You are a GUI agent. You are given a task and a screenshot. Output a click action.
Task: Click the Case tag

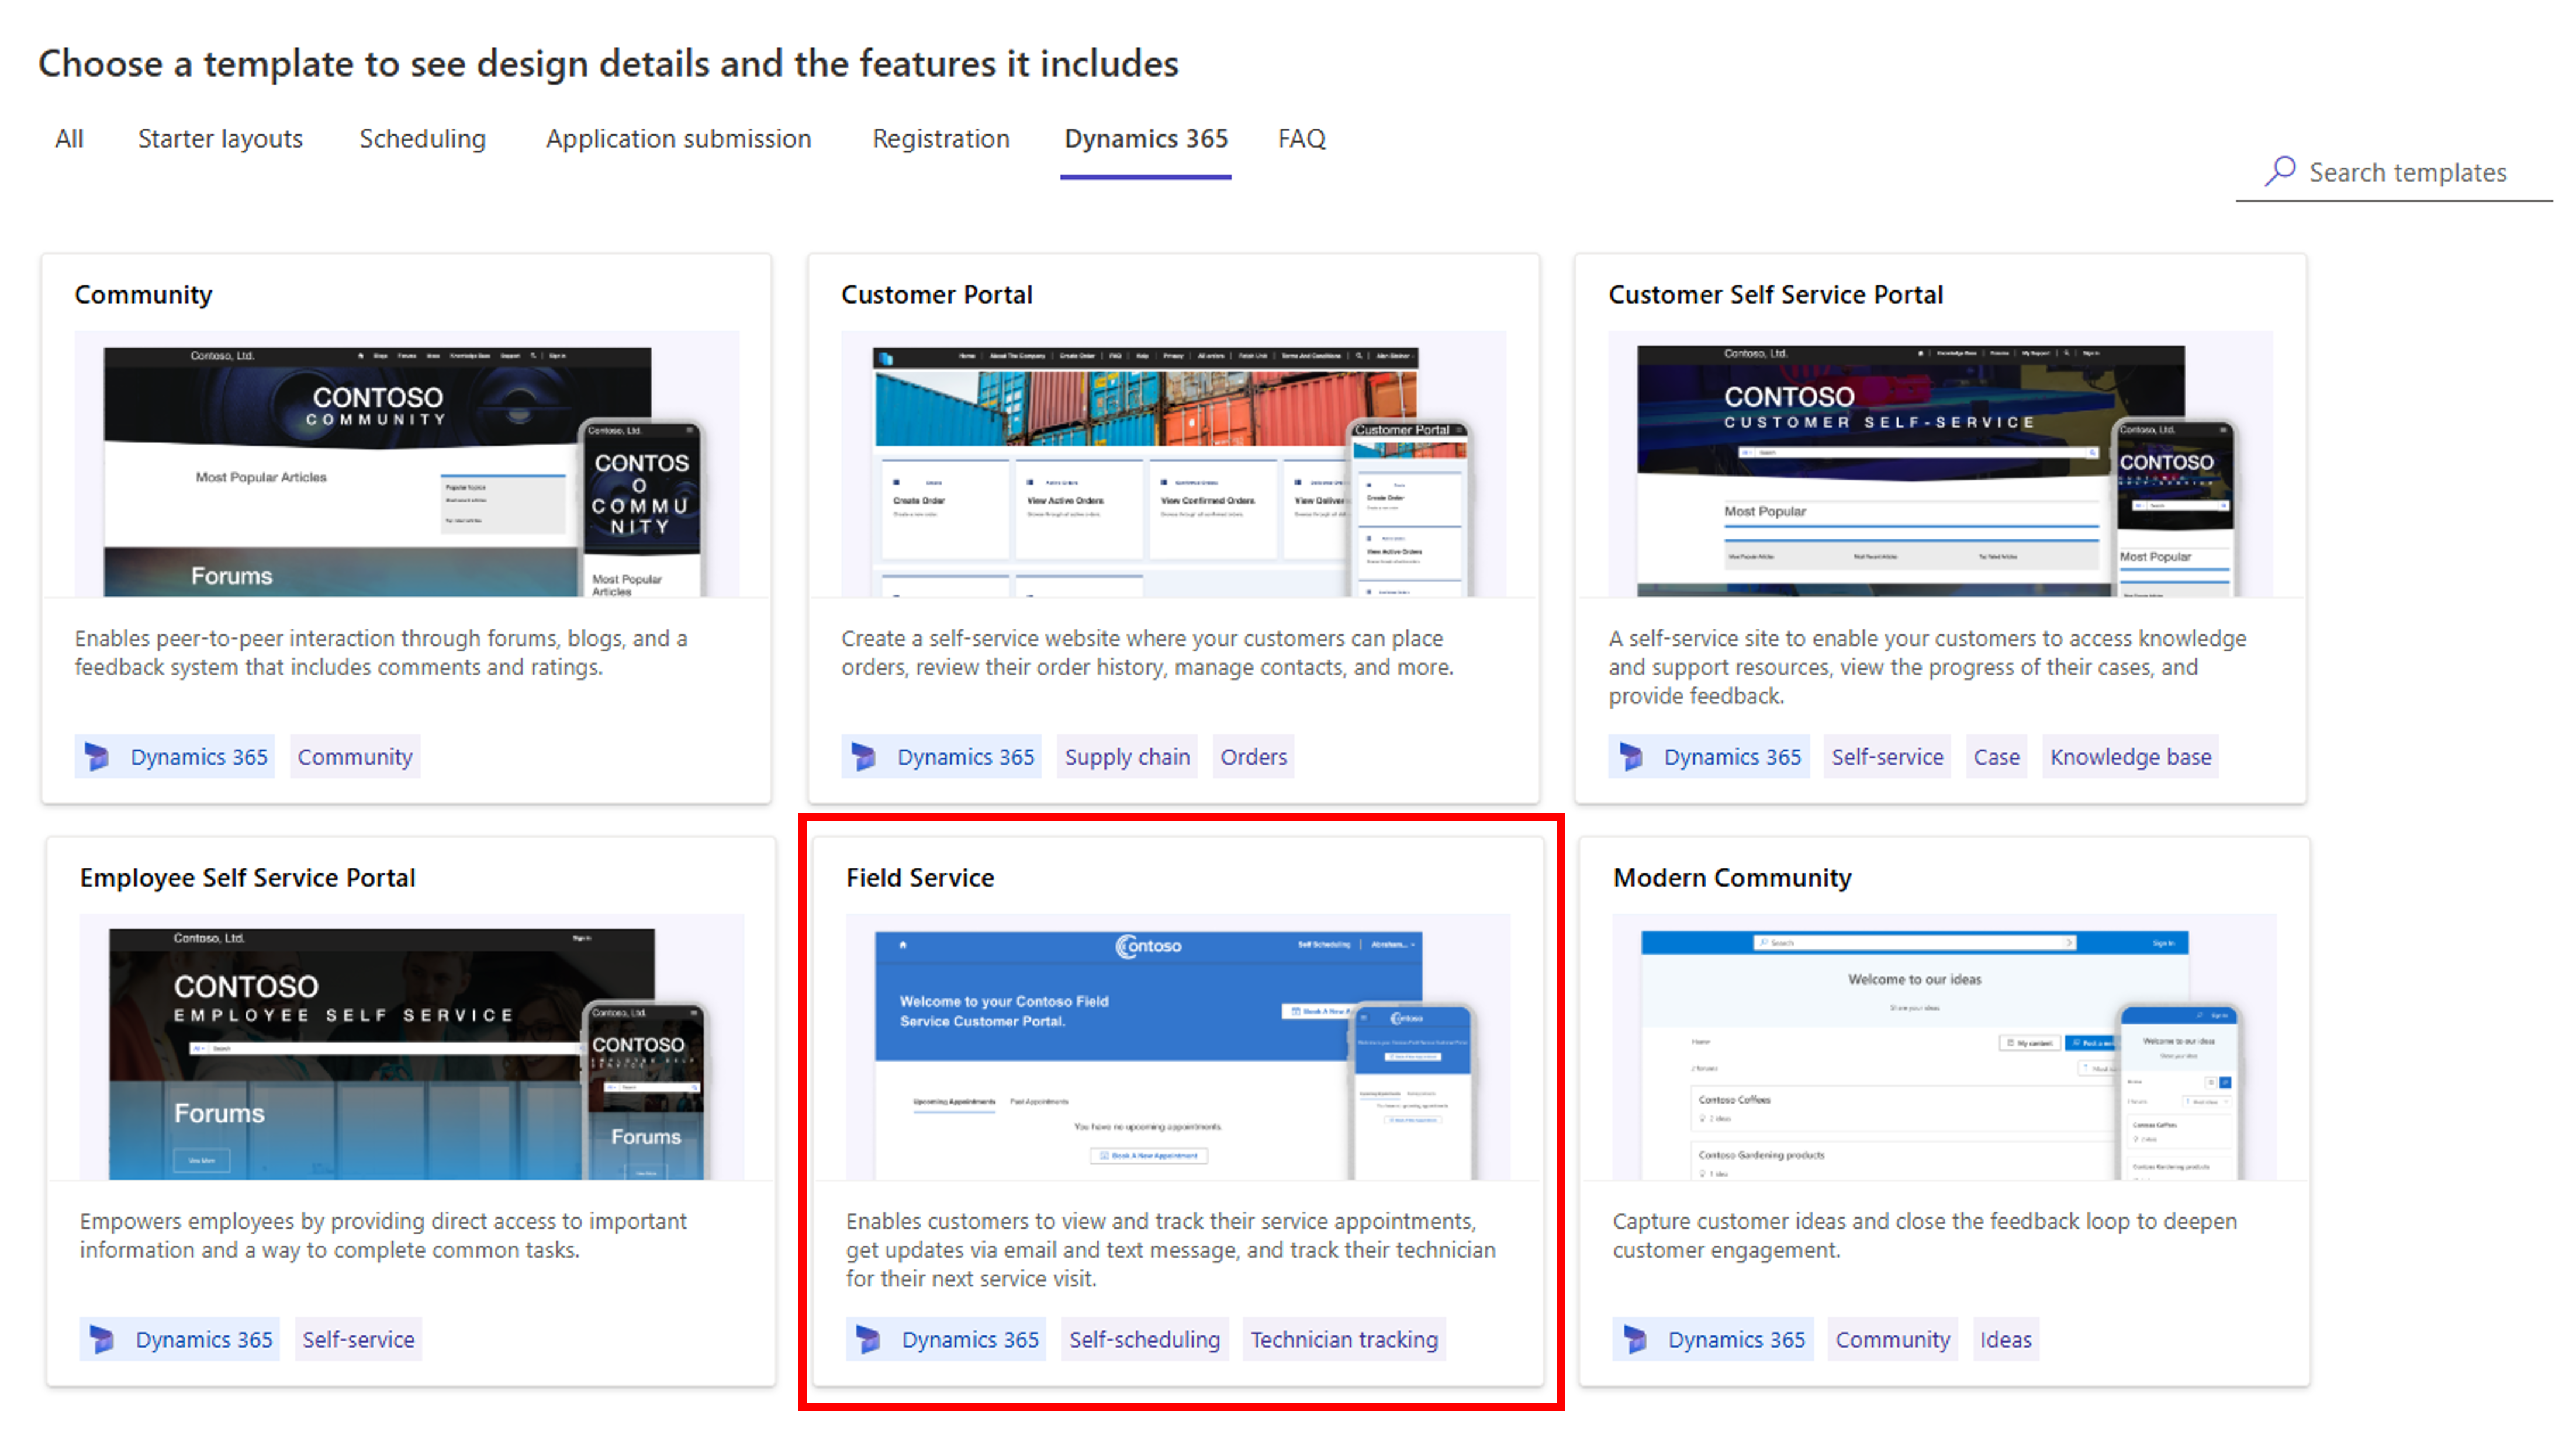point(1996,757)
